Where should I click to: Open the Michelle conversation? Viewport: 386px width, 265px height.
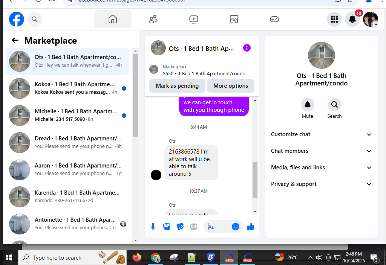(68, 115)
